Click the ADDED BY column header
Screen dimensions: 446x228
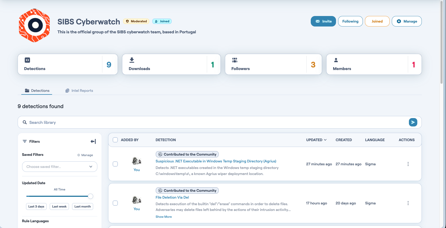click(x=130, y=140)
